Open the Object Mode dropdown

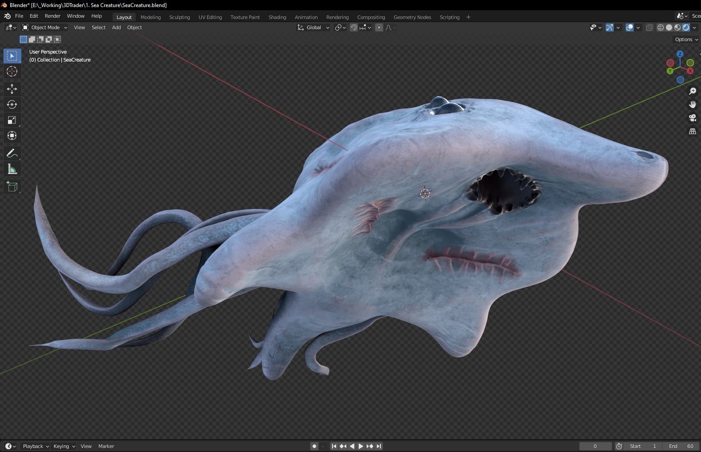(45, 27)
